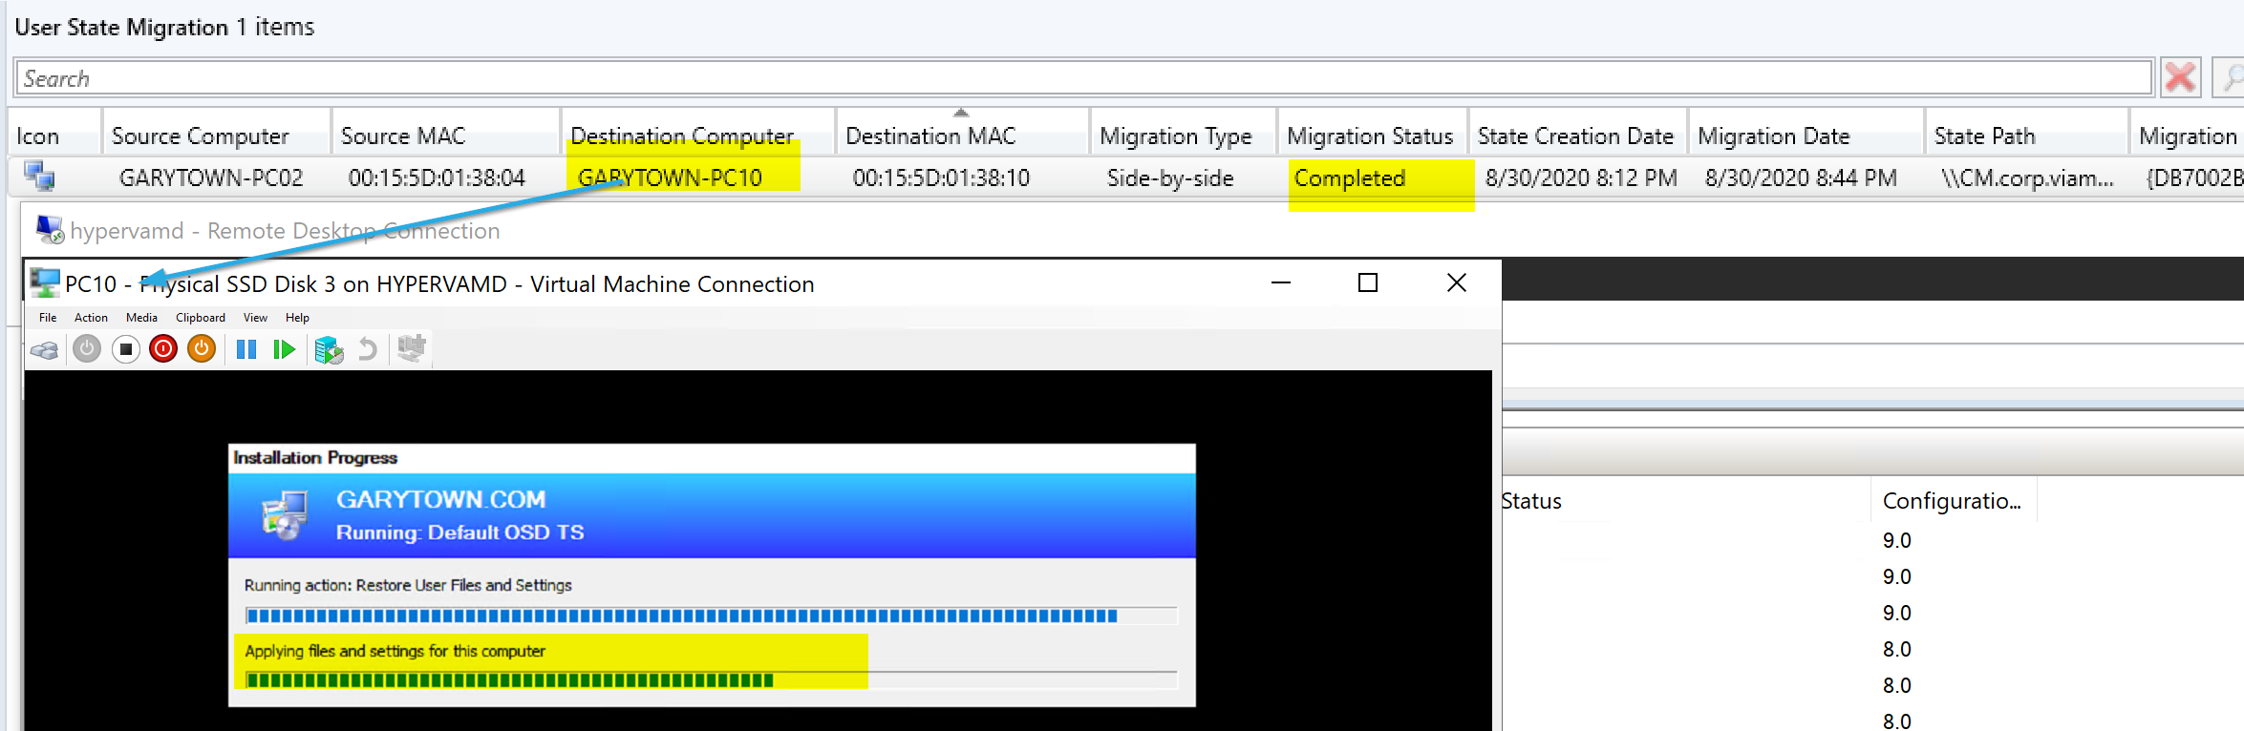Open the View menu

(255, 318)
